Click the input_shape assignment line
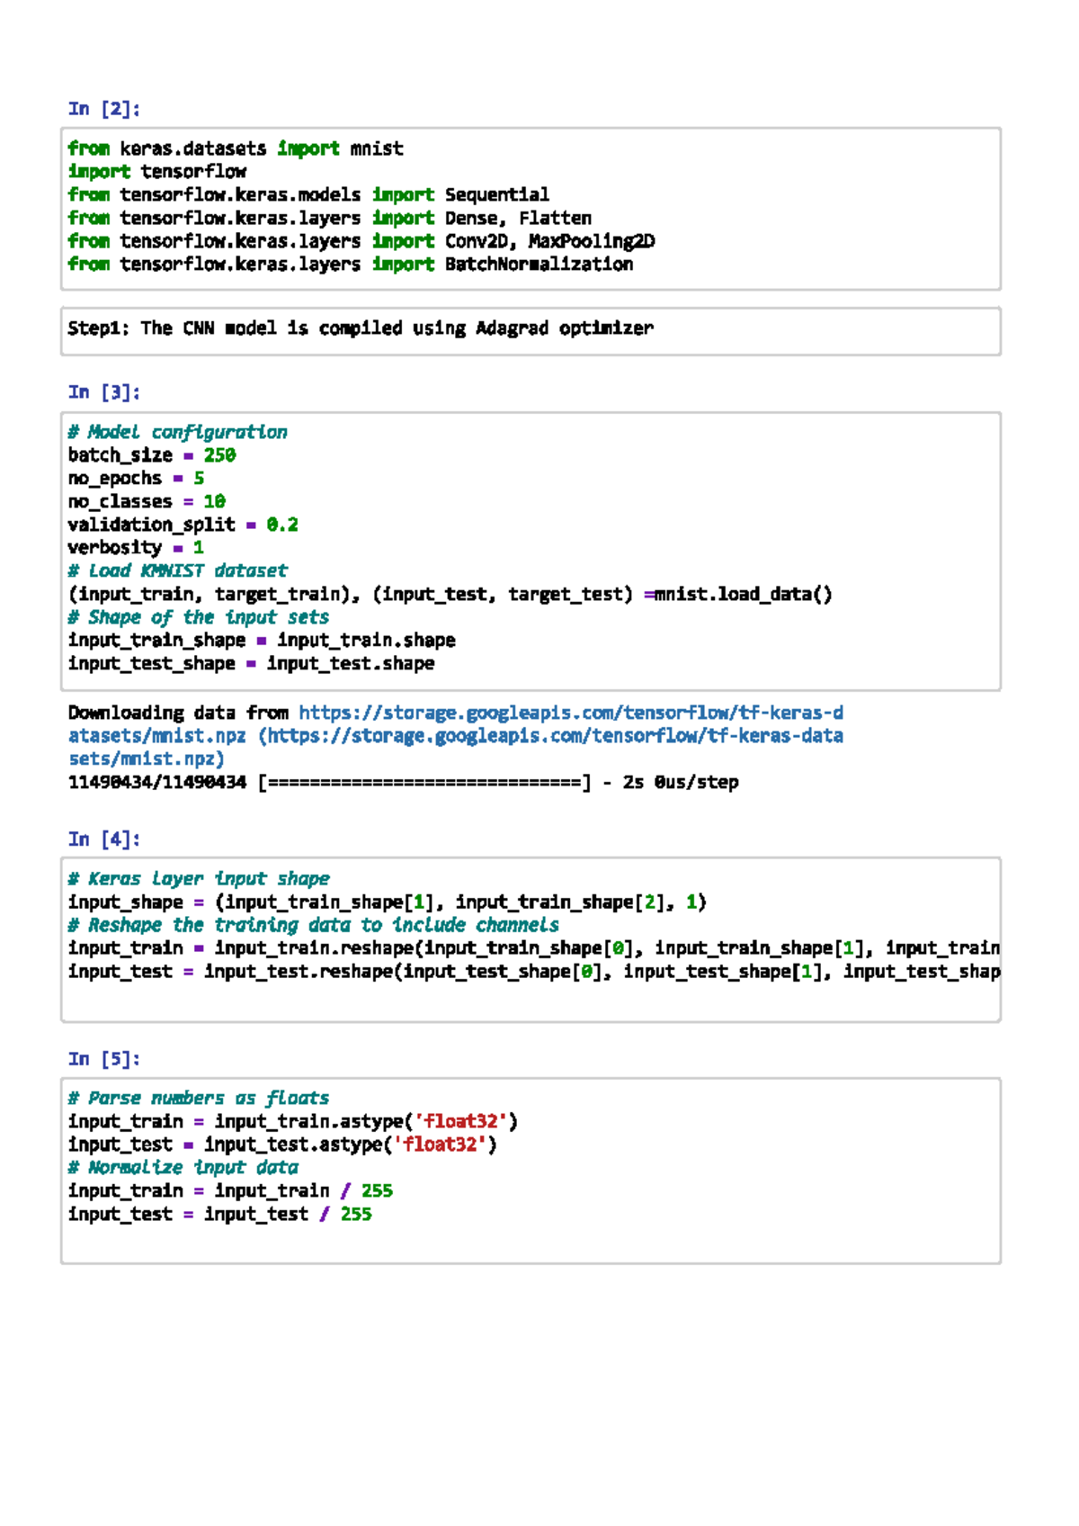The image size is (1079, 1526). pos(387,902)
